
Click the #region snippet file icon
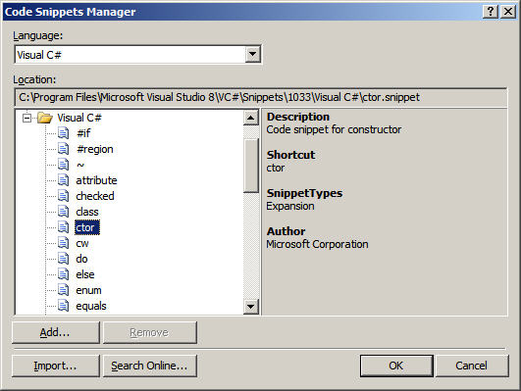64,149
